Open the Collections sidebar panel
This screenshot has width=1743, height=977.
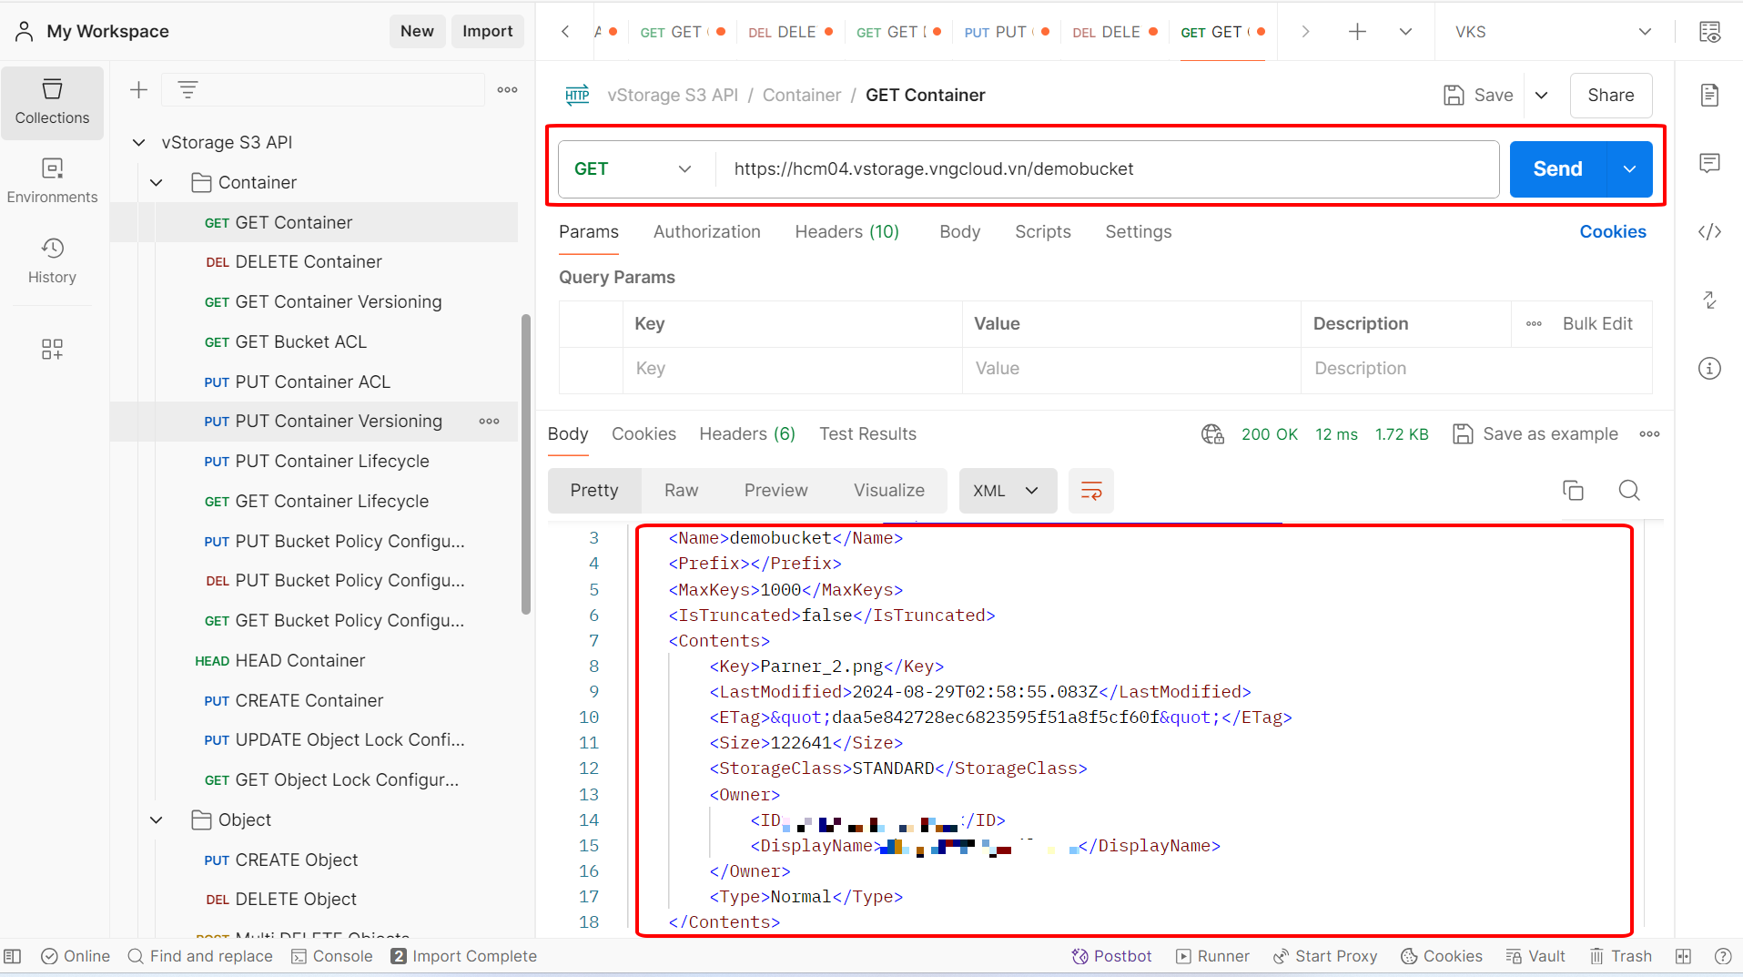pyautogui.click(x=52, y=102)
